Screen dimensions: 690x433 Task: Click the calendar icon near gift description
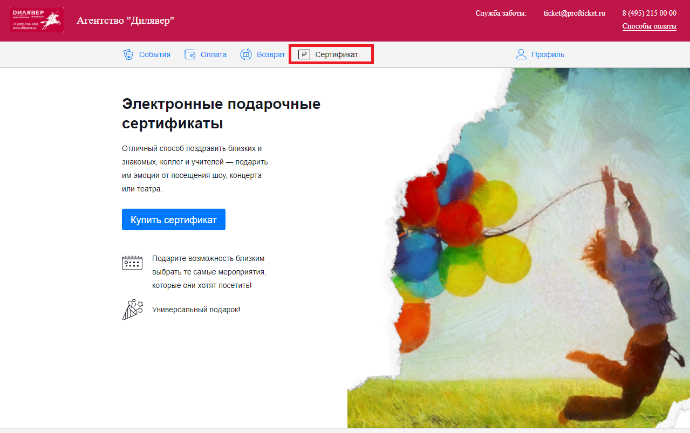[x=132, y=263]
